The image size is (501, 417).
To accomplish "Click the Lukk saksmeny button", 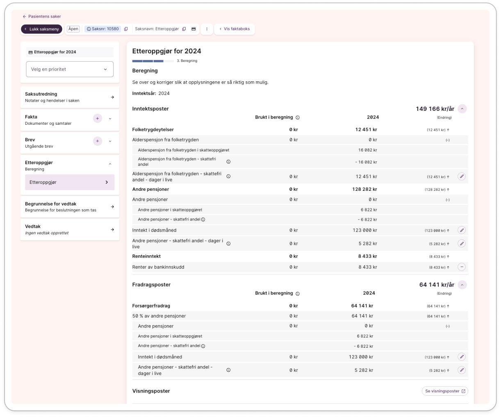I will tap(41, 29).
